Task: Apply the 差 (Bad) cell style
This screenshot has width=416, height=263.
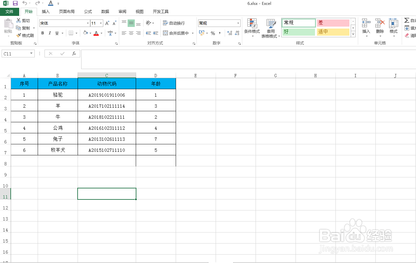Action: pyautogui.click(x=333, y=23)
